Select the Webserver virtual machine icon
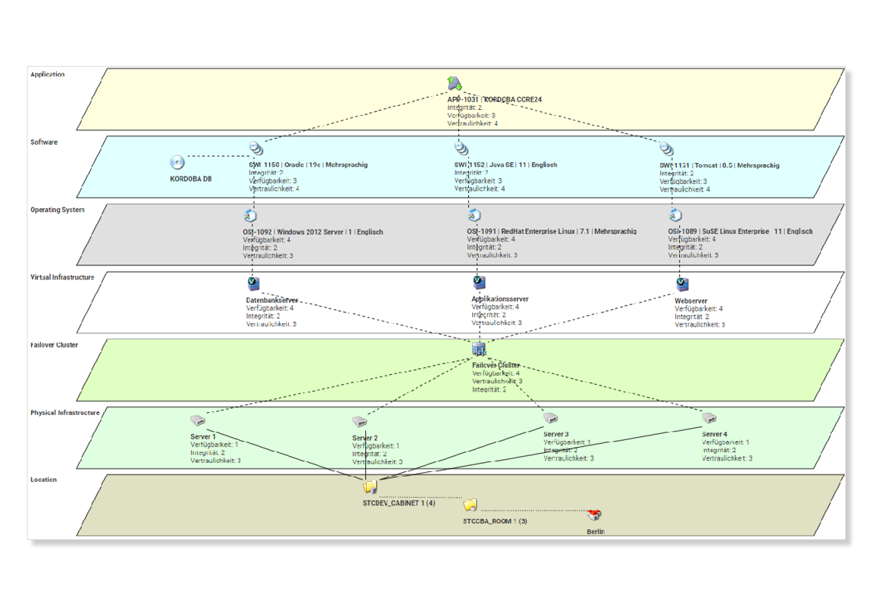873x606 pixels. (682, 284)
